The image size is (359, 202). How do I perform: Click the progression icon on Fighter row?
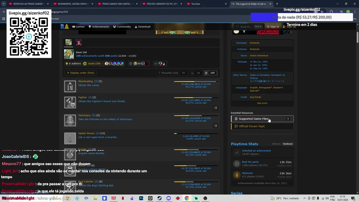(x=215, y=108)
